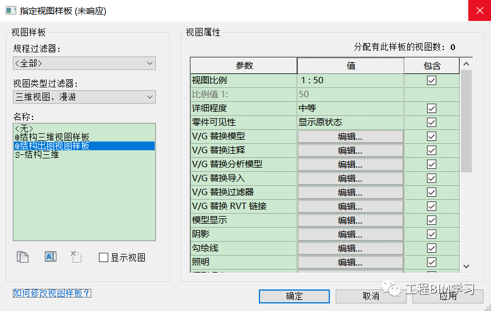Choose <无> in the template list
Screen dimensions: 491x311
[x=24, y=128]
